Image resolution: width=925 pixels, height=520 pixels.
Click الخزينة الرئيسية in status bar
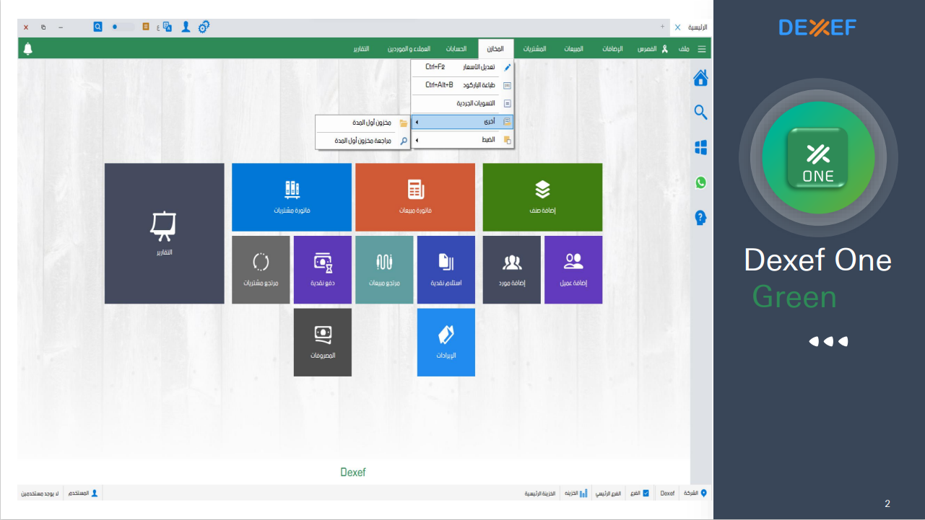click(x=540, y=494)
